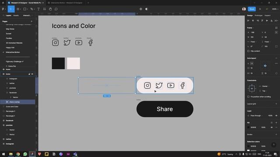
Task: Remove Auto layout with minus icon
Action: [276, 58]
